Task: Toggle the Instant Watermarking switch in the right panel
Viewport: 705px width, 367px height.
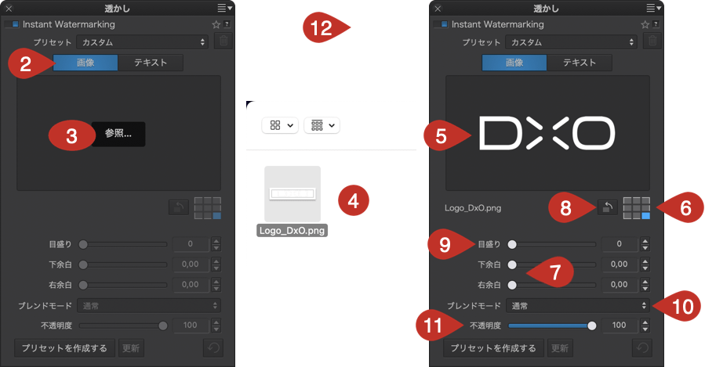Action: click(x=441, y=24)
